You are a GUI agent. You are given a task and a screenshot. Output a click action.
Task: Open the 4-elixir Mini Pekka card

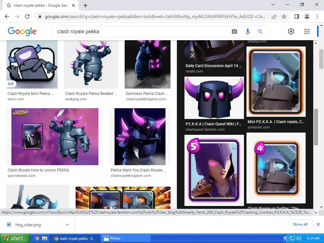pyautogui.click(x=276, y=168)
